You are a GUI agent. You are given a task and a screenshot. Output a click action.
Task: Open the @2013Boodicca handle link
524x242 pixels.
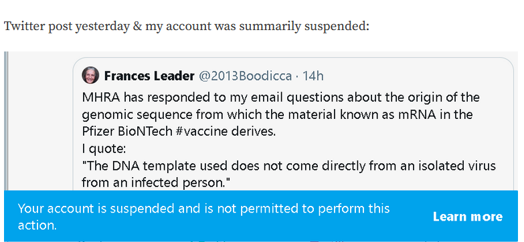246,76
